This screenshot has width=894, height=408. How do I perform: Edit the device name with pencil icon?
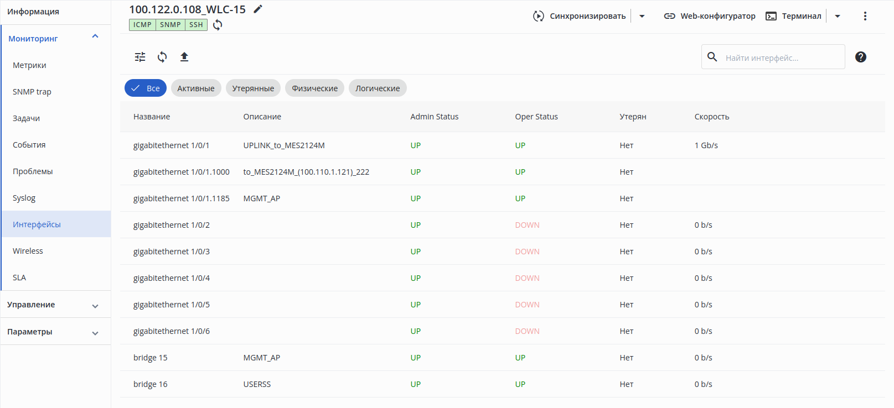click(x=257, y=9)
